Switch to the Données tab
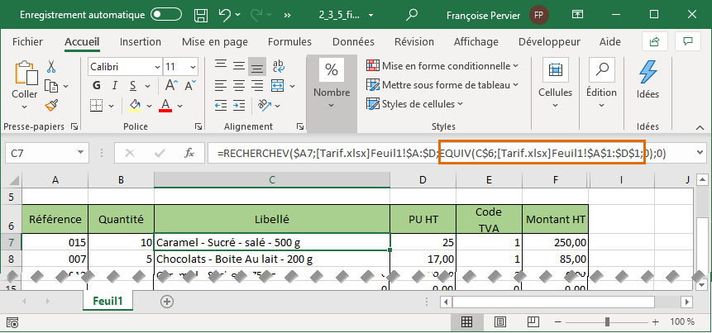Screen dimensions: 712x333 (x=353, y=41)
